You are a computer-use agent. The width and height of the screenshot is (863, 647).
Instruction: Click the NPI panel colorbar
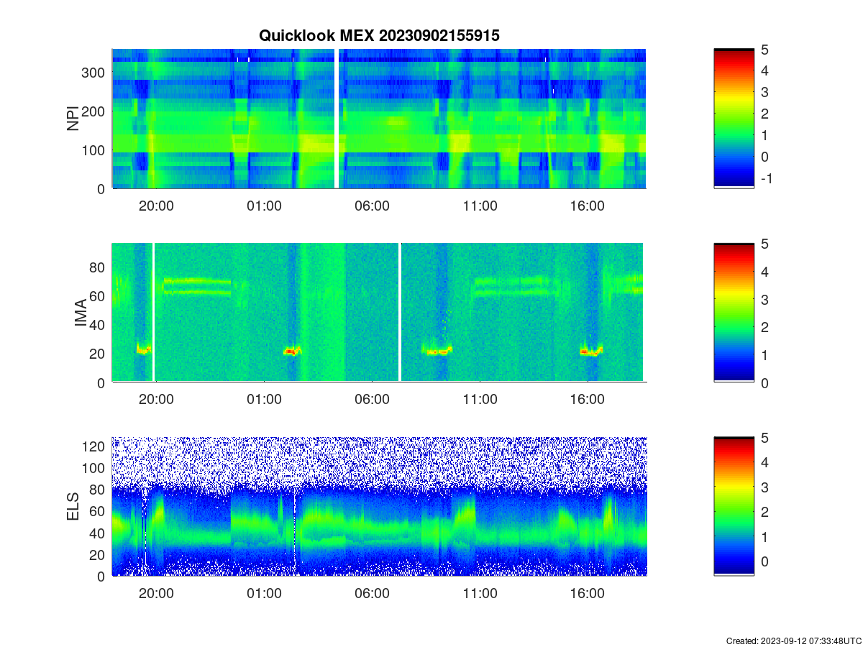pos(734,119)
